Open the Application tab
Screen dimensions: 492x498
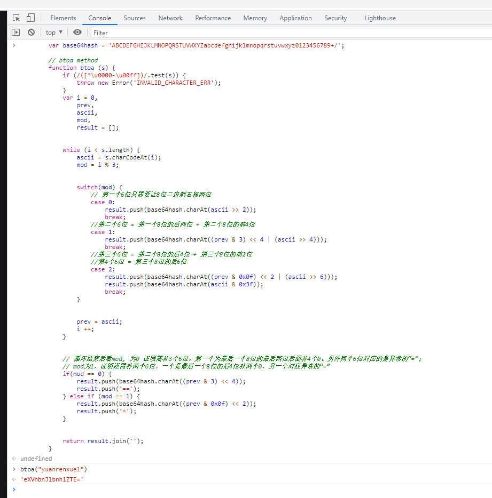(x=295, y=18)
